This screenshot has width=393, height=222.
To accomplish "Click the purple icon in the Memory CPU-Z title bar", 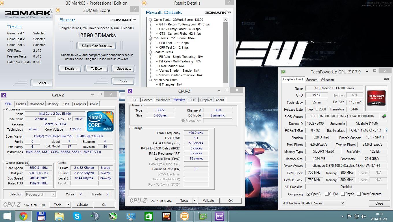I will (x=130, y=91).
